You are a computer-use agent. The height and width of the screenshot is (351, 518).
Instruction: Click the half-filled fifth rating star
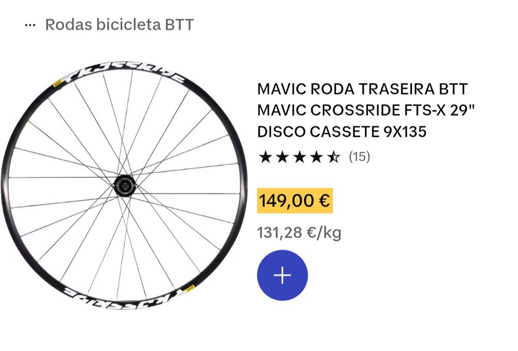coord(334,157)
